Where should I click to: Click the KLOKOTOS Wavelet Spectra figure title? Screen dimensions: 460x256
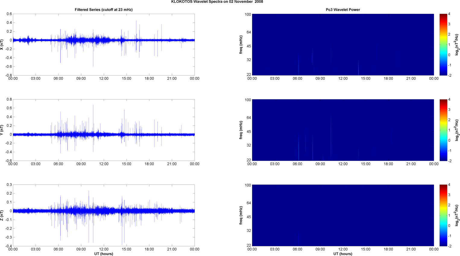click(x=217, y=2)
